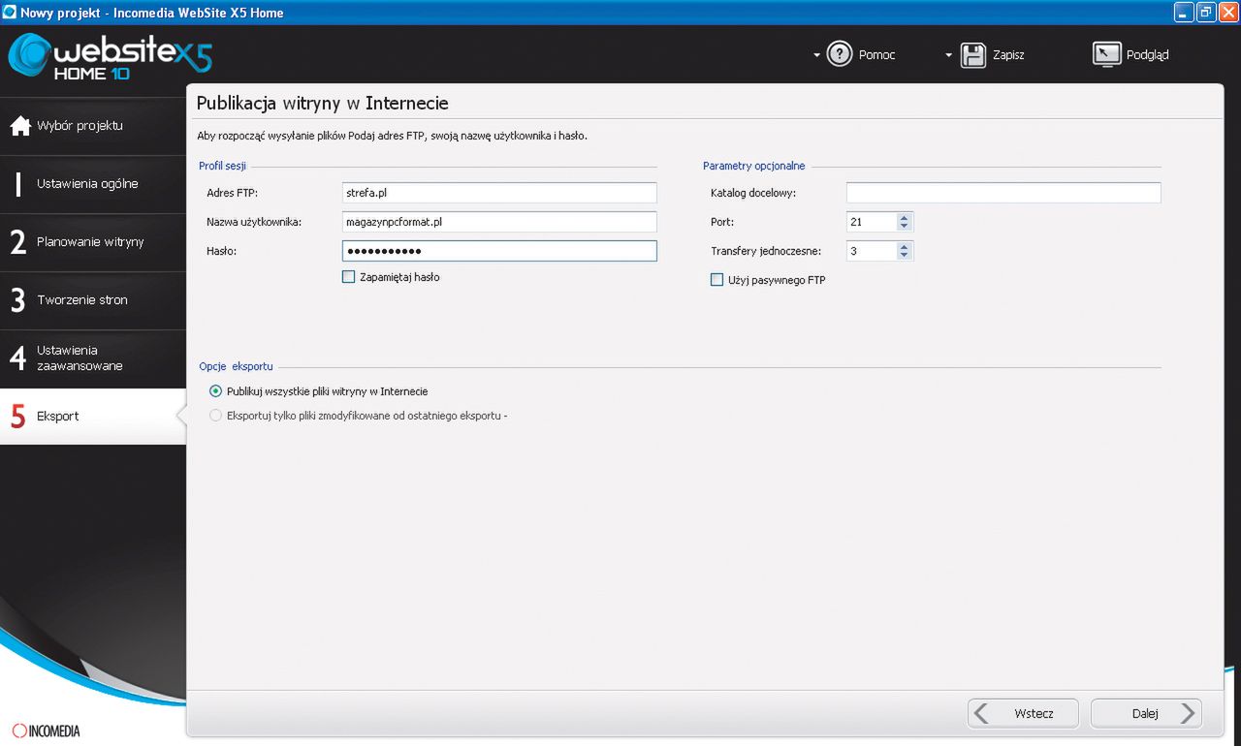The width and height of the screenshot is (1241, 746).
Task: Click the Zapisz label
Action: [x=1008, y=55]
